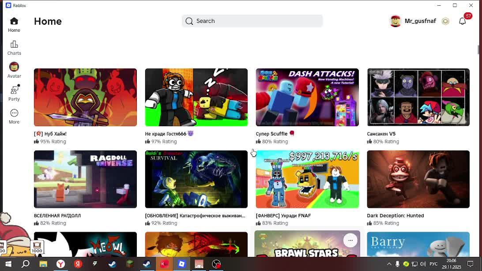Click the 82% Rating text
Screen dimensions: 482x271
click(x=53, y=223)
